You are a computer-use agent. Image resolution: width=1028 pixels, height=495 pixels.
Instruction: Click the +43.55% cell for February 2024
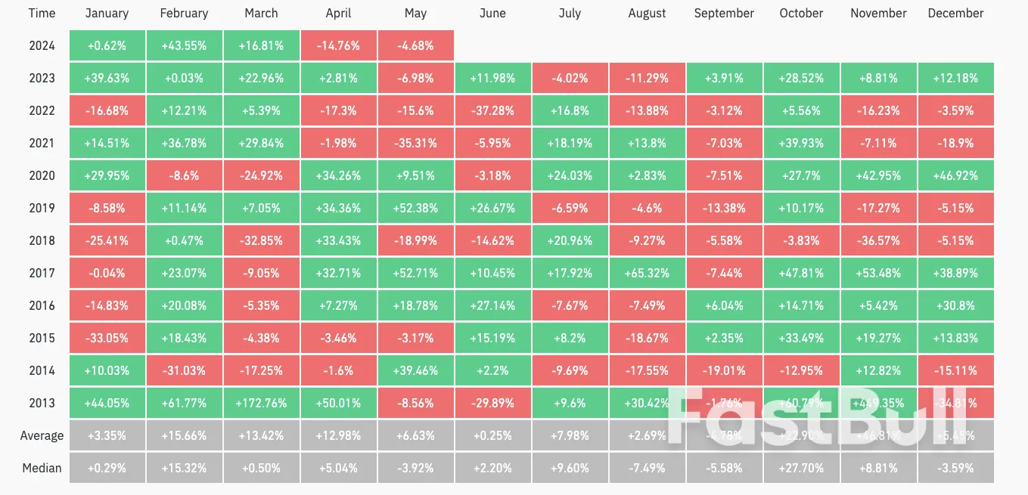[x=185, y=46]
